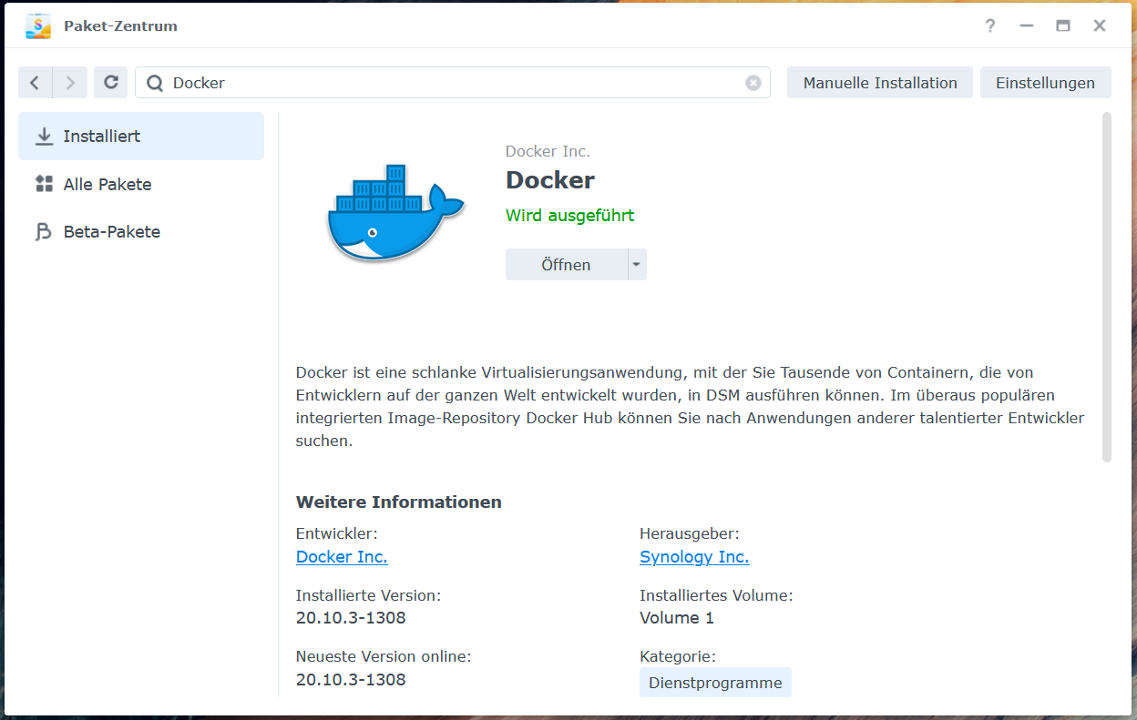Click the search magnifier icon
The width and height of the screenshot is (1137, 720).
155,82
